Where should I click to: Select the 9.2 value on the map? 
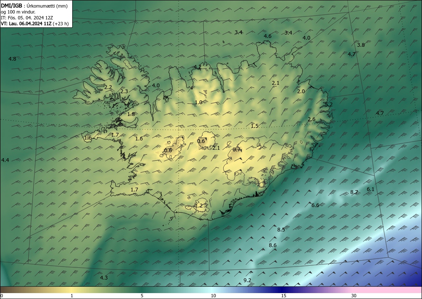(x=247, y=280)
